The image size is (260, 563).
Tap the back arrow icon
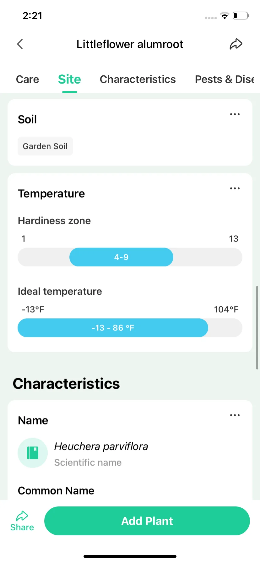[x=20, y=44]
